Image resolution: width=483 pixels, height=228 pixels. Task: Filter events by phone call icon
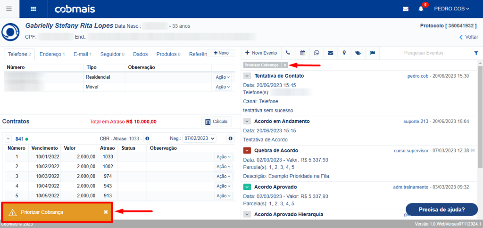point(288,53)
